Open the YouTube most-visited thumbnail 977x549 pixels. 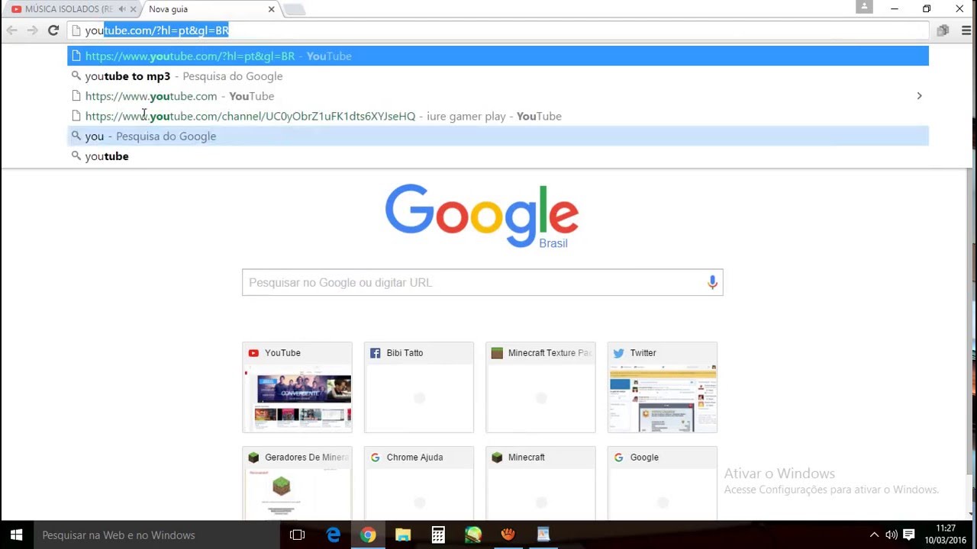[x=297, y=387]
